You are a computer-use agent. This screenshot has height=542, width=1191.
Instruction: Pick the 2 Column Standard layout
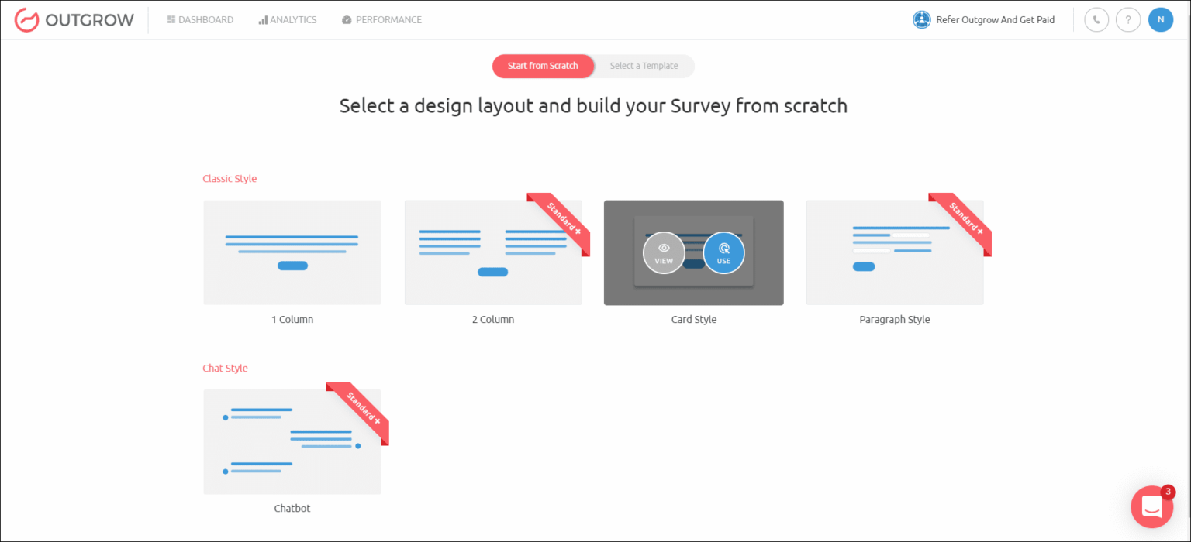(x=493, y=252)
